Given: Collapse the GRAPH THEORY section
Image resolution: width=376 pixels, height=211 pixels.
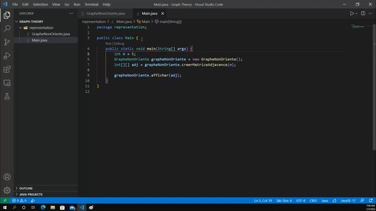Looking at the screenshot, I should tap(16, 22).
